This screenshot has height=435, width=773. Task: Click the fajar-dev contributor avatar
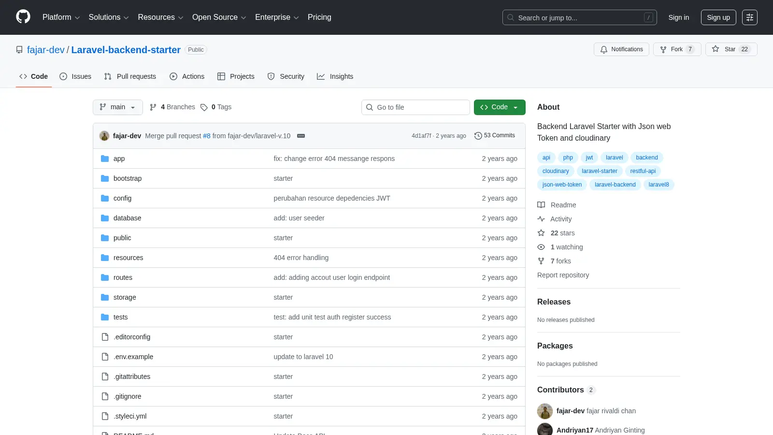[x=545, y=411]
